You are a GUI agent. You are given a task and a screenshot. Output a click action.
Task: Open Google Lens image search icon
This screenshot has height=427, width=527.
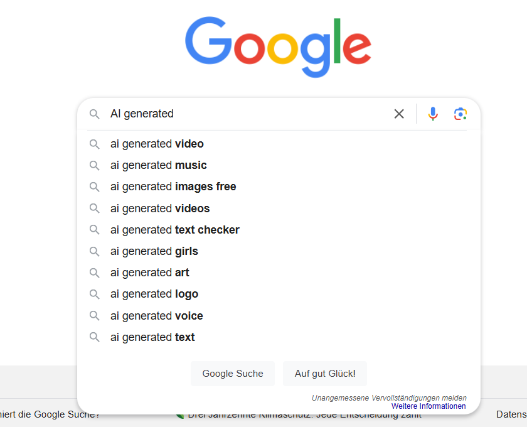point(460,114)
